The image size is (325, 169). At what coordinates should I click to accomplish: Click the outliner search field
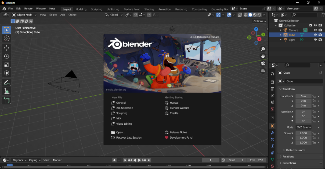coord(304,15)
